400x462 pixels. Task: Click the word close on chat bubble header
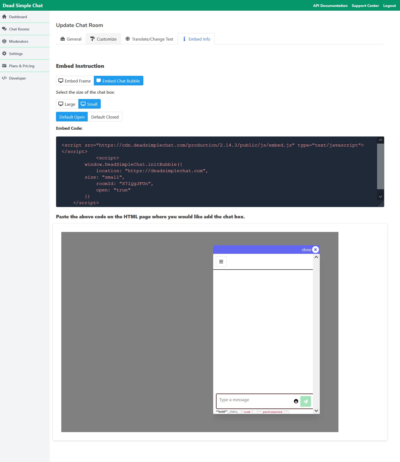tap(306, 250)
